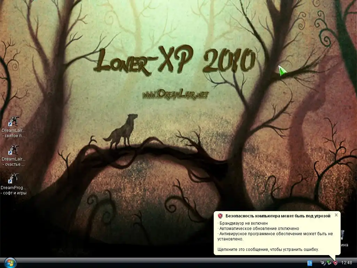Screen dimensions: 357x268
Task: Click the speaker volume tray icon
Action: (323, 263)
